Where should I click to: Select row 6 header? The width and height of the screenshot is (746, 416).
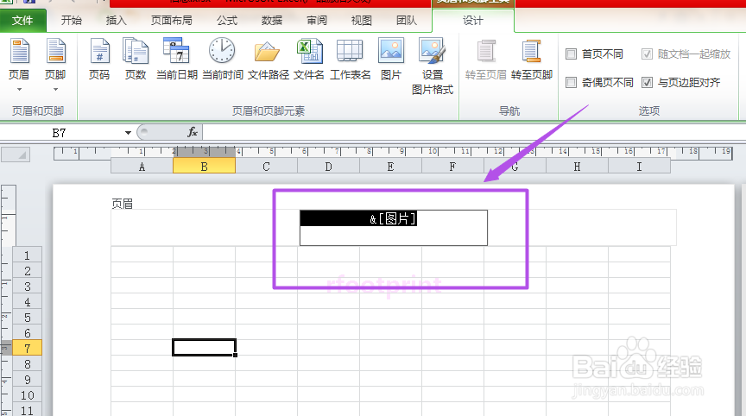27,333
